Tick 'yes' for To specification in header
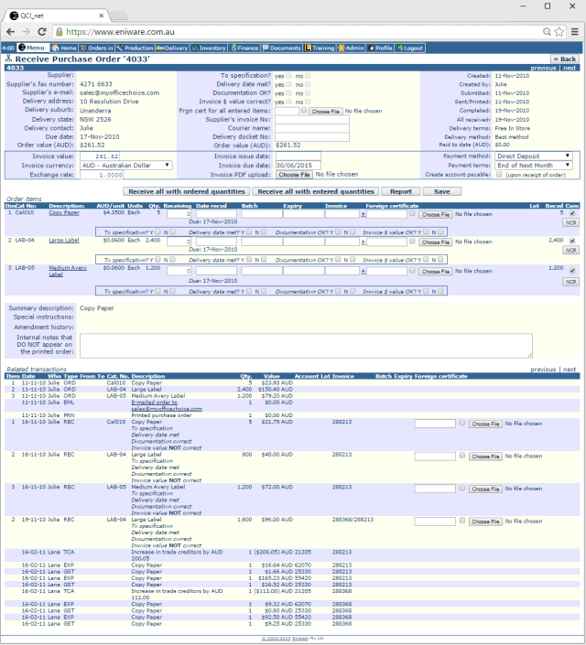Viewport: 586px width, 645px height. [288, 76]
